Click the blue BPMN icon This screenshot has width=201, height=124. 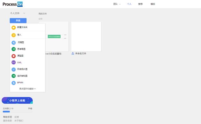click(14, 83)
